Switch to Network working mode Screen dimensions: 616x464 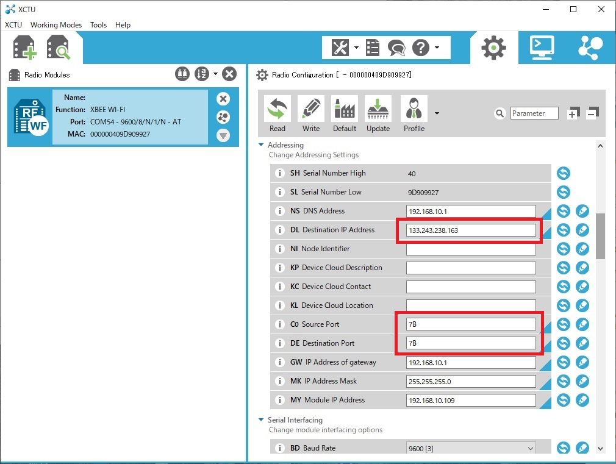[590, 47]
